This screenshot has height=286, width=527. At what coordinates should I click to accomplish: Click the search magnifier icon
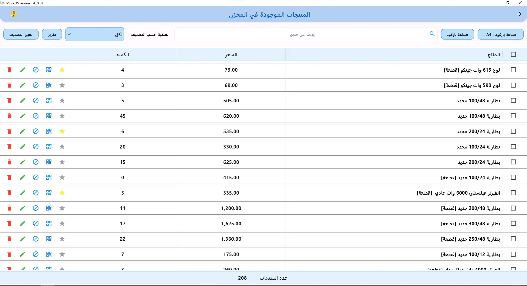431,34
